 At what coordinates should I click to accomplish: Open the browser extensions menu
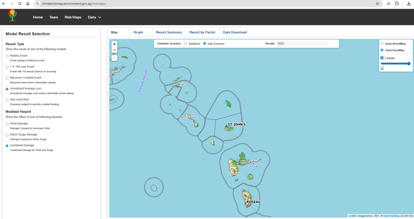(x=397, y=3)
